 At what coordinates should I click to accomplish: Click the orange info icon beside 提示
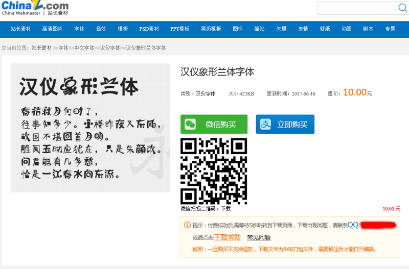(x=187, y=225)
